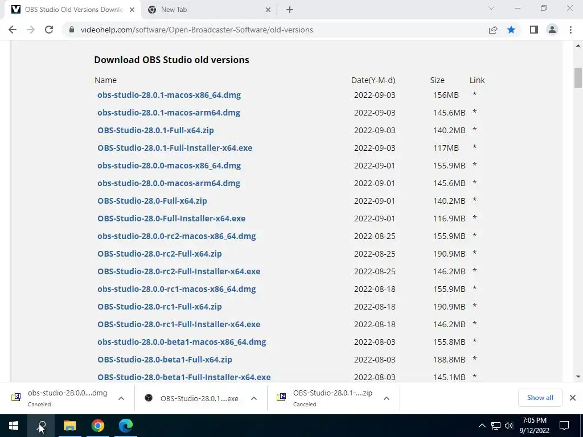Click the asterisk link for OBS-Studio-28.0-Full-Installer-x64.exe
The width and height of the screenshot is (583, 437).
pos(474,218)
